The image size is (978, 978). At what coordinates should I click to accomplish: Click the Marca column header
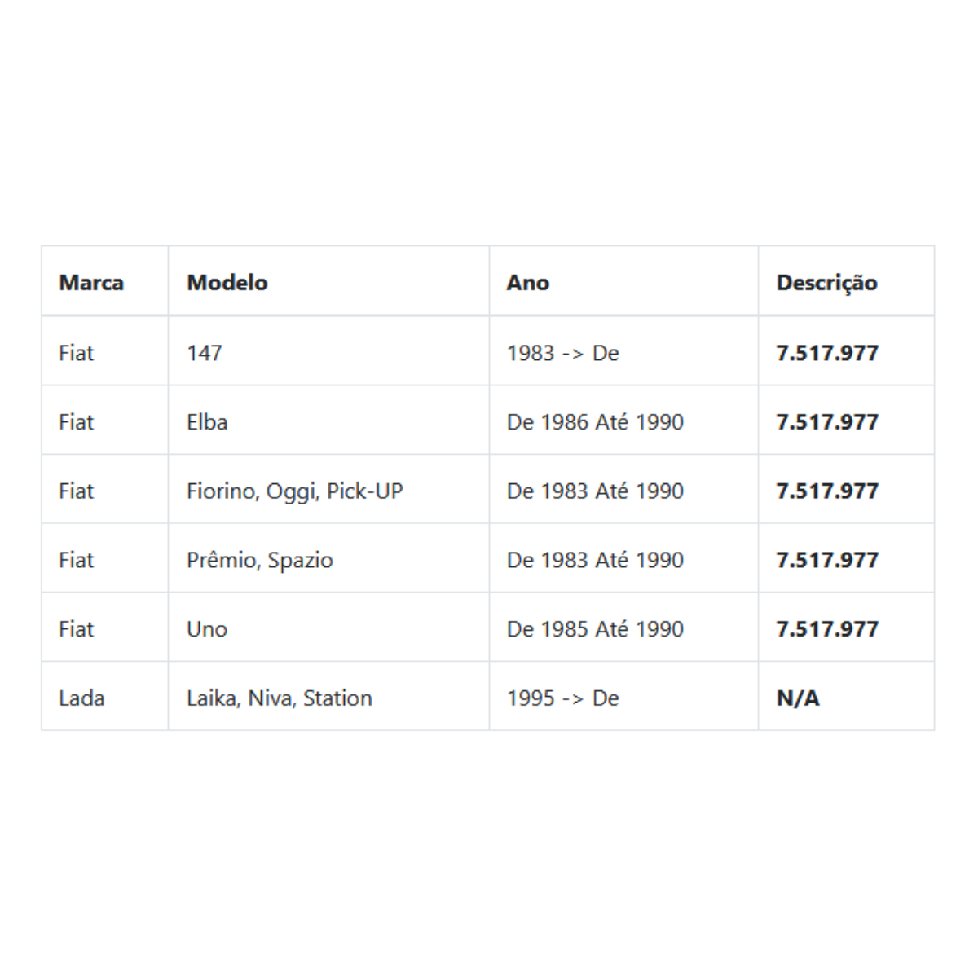[104, 281]
